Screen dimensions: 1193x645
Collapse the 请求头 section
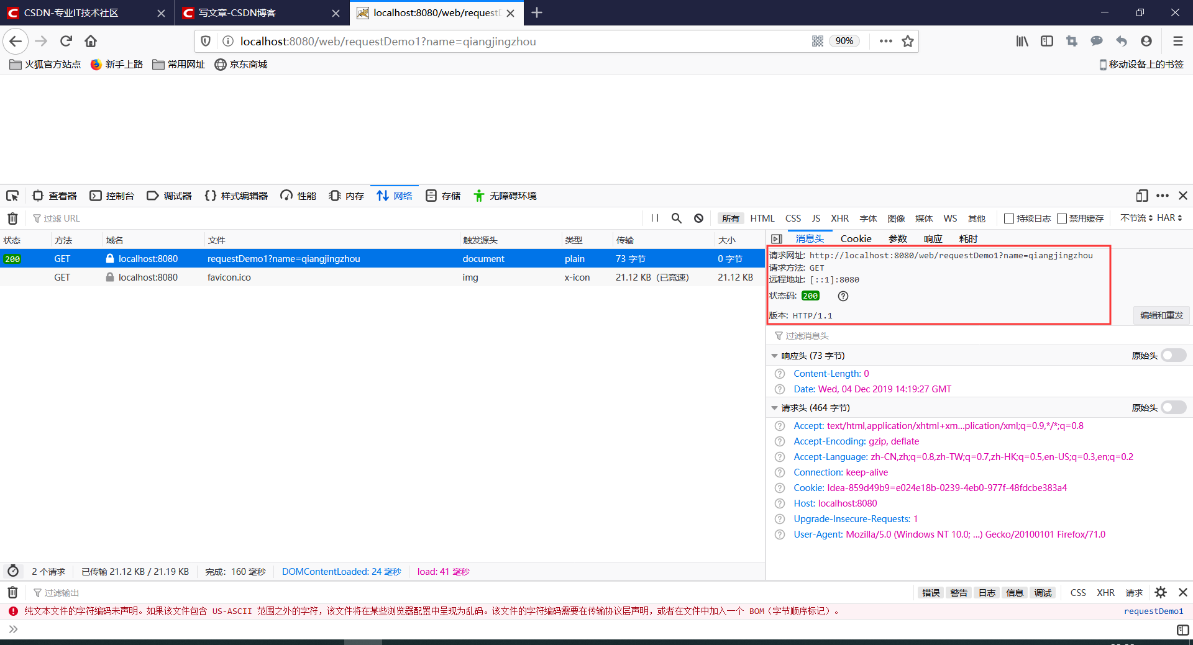[774, 408]
